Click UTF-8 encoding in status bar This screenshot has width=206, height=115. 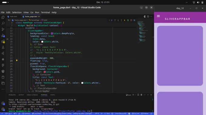pos(97,113)
